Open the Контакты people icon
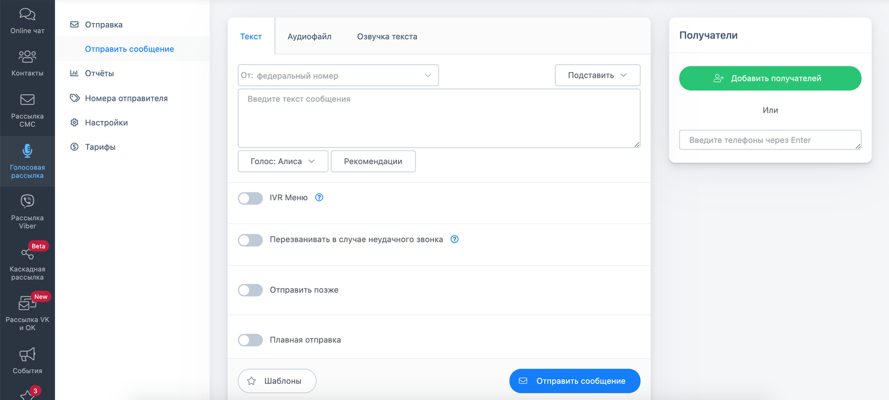 coord(27,57)
